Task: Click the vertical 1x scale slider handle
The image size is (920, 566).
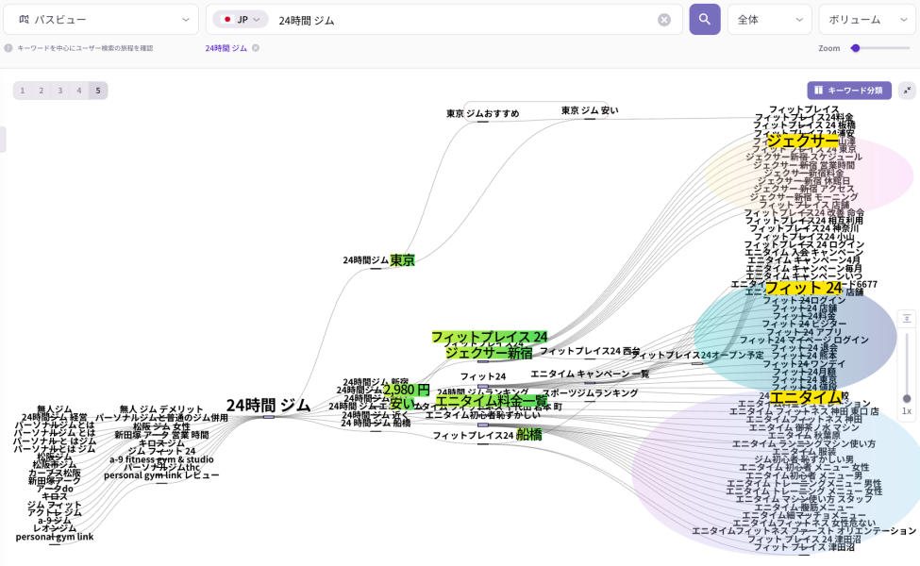Action: coord(907,398)
